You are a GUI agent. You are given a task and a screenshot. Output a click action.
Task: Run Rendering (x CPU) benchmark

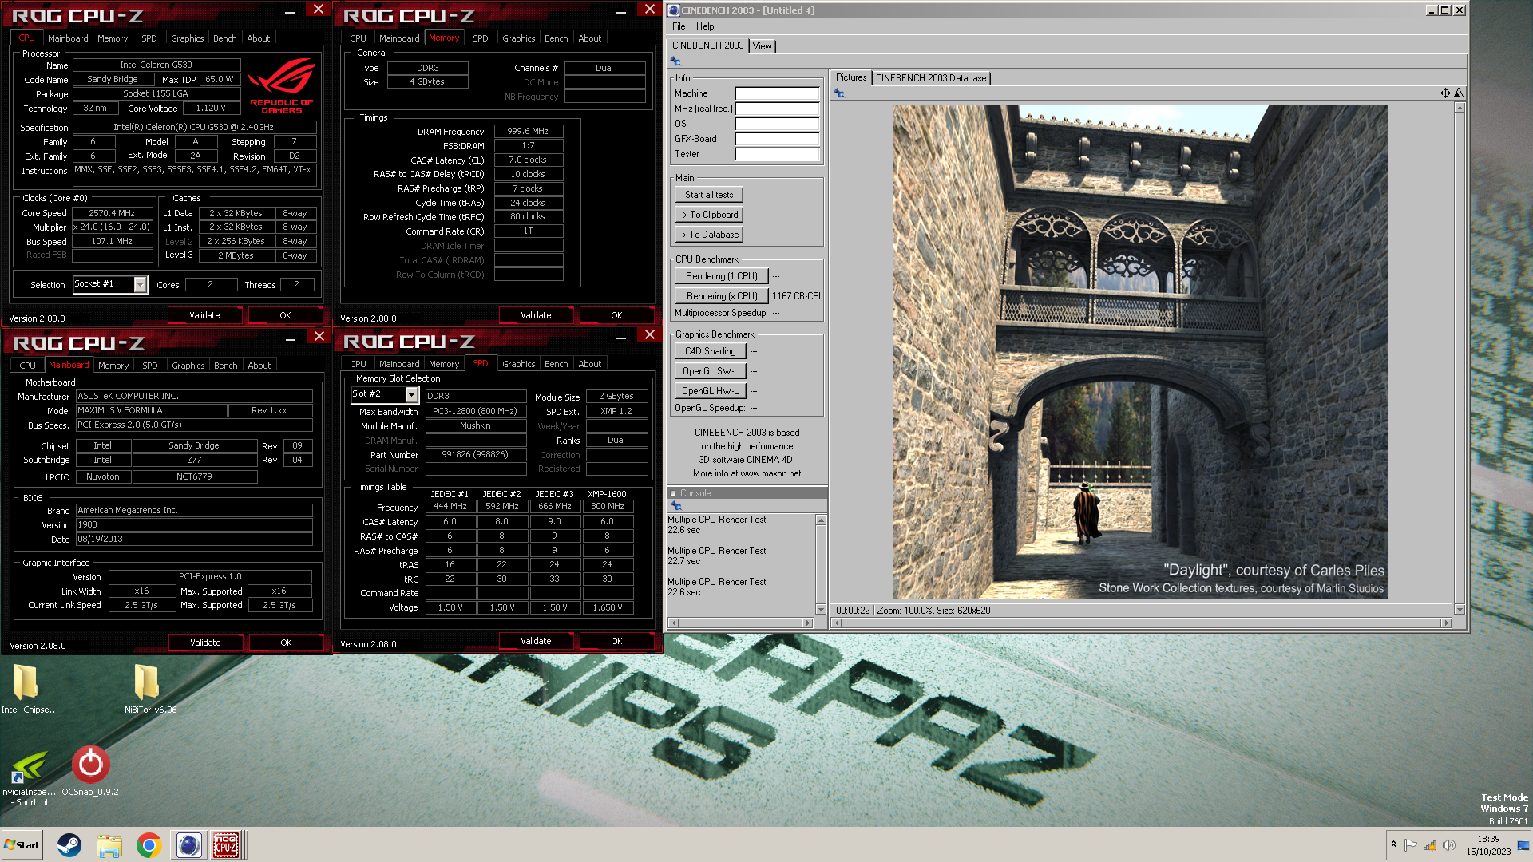[721, 296]
